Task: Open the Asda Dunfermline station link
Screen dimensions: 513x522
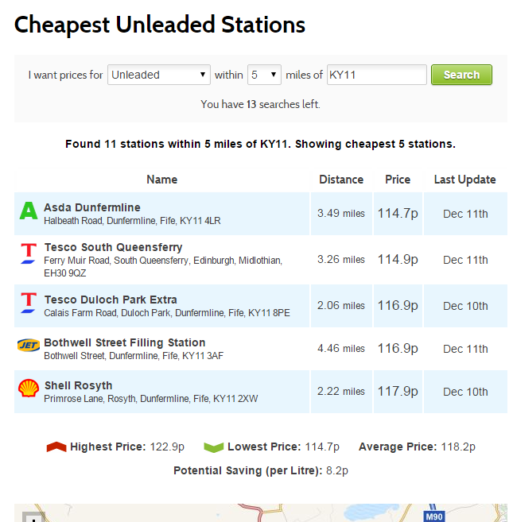Action: [x=92, y=207]
